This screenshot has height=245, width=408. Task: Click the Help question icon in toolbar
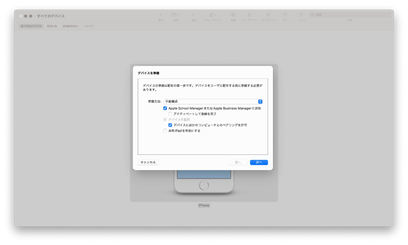tap(301, 15)
